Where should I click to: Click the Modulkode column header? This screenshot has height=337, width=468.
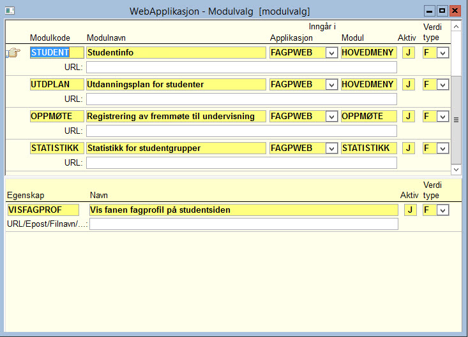pyautogui.click(x=50, y=38)
